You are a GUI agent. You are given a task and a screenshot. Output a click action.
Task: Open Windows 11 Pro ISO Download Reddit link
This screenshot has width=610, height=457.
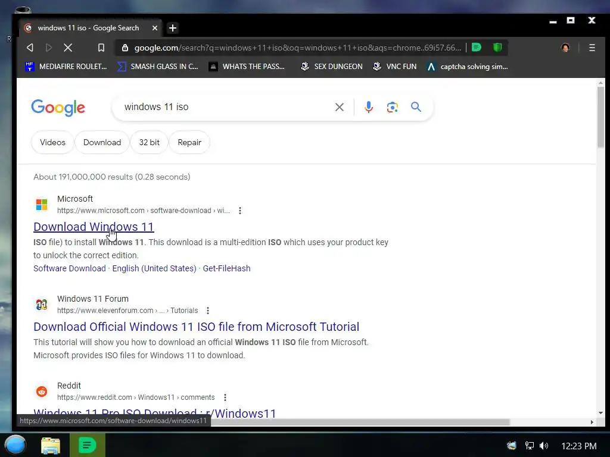pyautogui.click(x=155, y=413)
